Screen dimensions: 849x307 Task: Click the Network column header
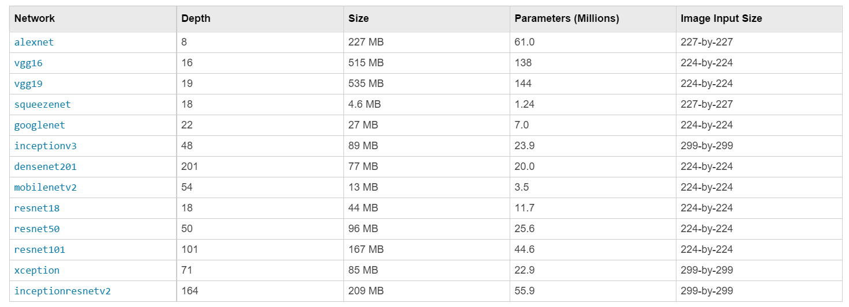coord(35,18)
